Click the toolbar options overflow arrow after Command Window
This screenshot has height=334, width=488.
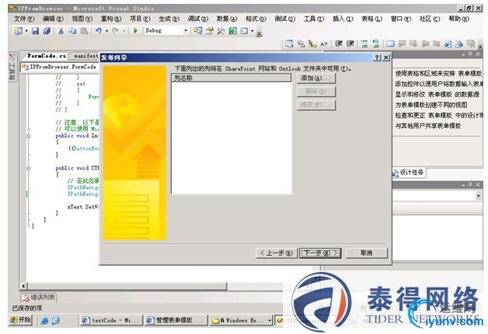coord(259,33)
